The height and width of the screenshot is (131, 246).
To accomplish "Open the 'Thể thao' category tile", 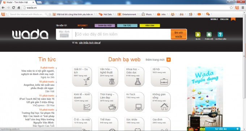I will pos(108,124).
